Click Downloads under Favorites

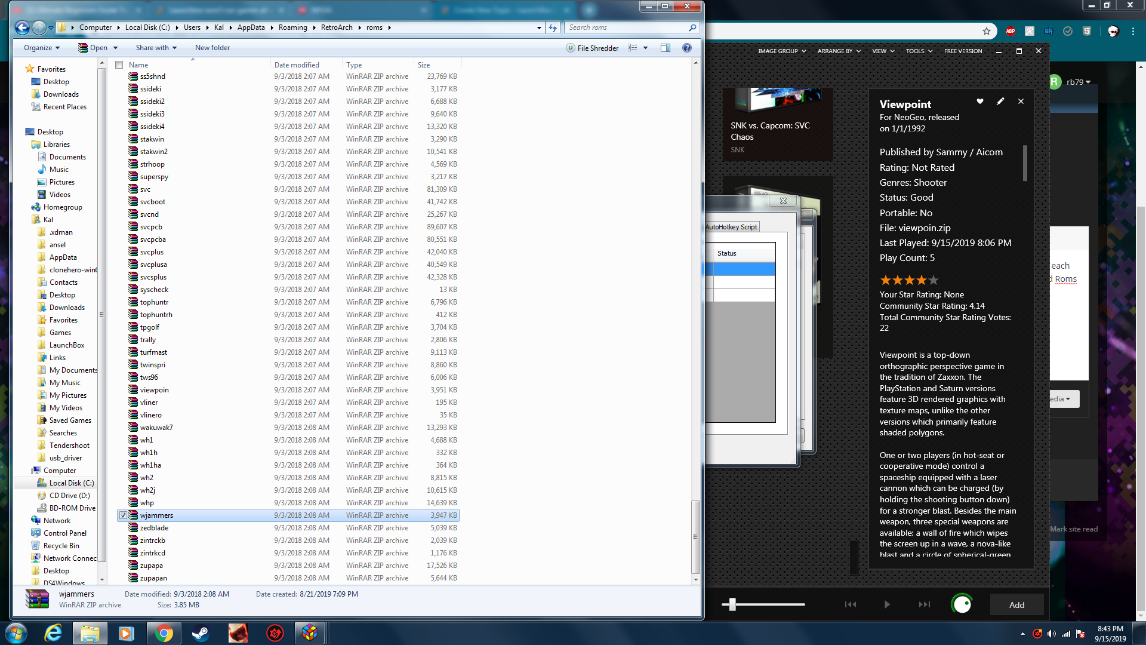[61, 94]
